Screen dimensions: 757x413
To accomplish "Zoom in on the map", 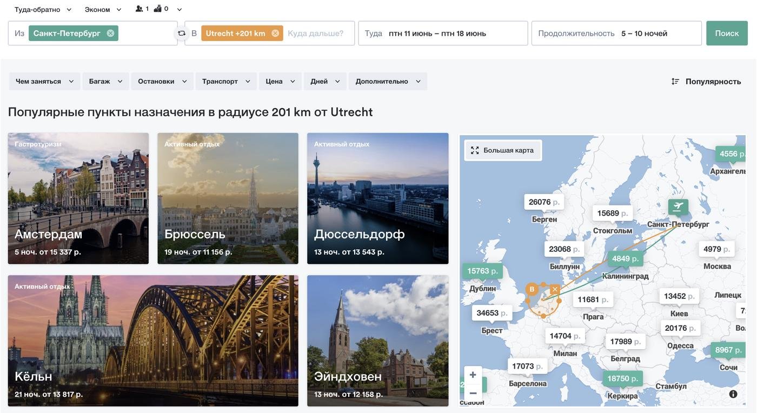I will coord(473,375).
